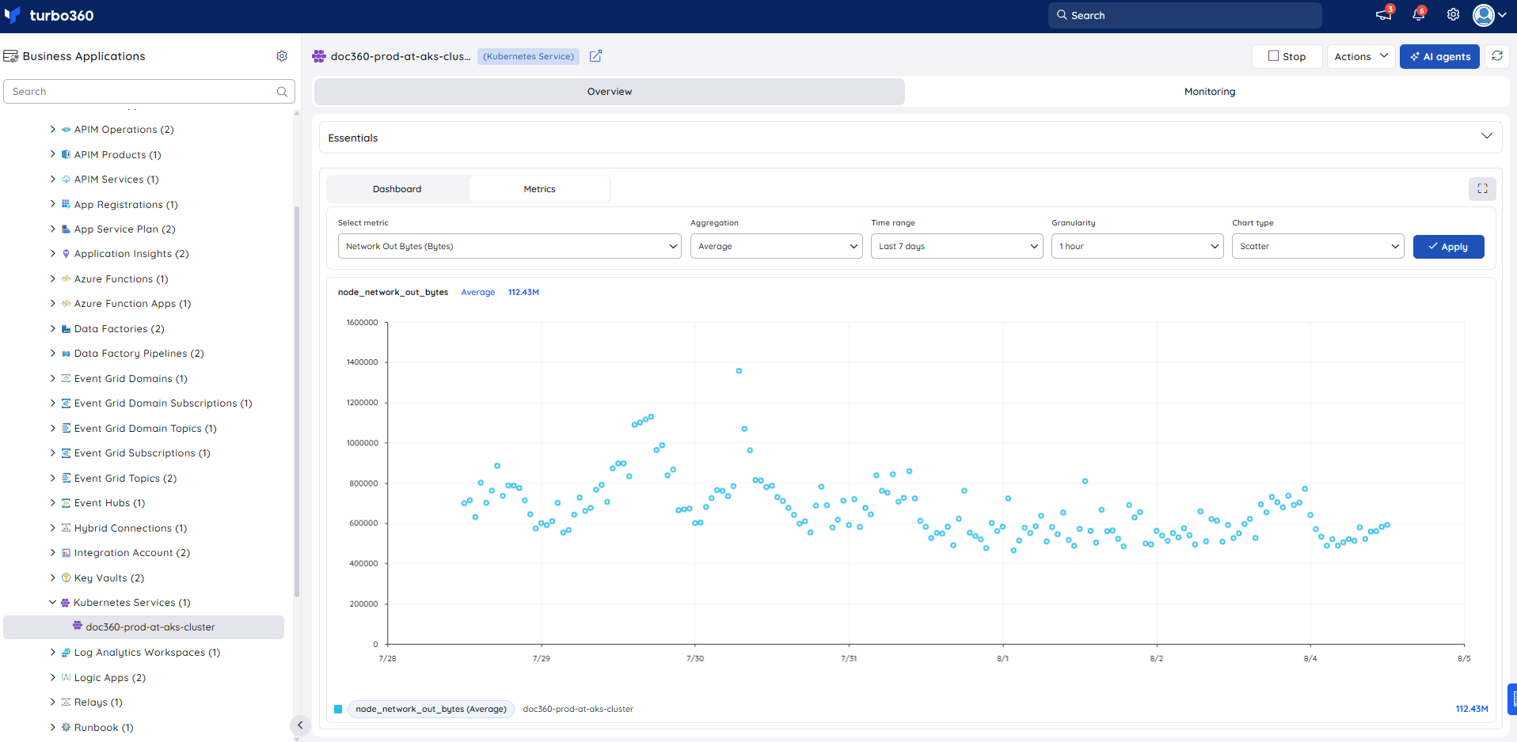
Task: Open the global settings gear
Action: [x=1453, y=15]
